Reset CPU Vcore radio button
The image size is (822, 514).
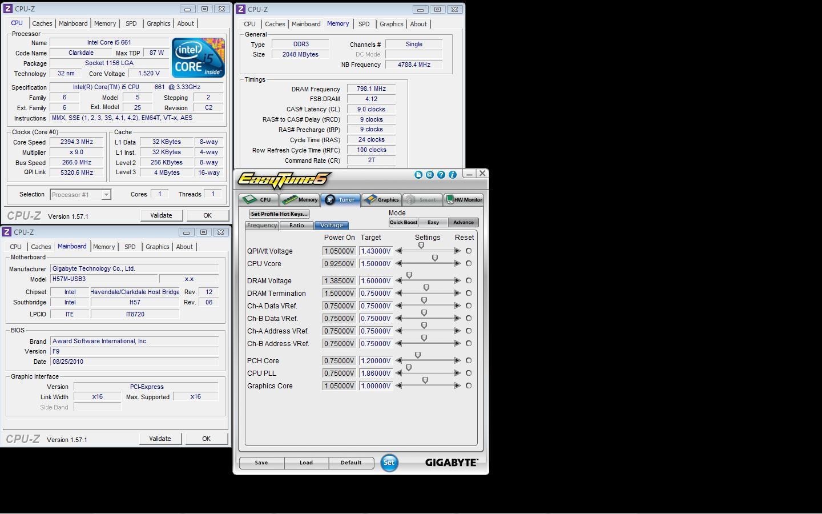469,263
